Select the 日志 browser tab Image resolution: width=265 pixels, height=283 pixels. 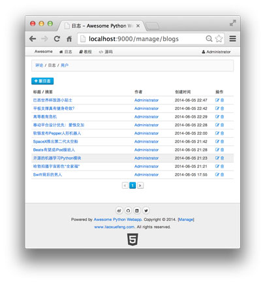click(101, 26)
